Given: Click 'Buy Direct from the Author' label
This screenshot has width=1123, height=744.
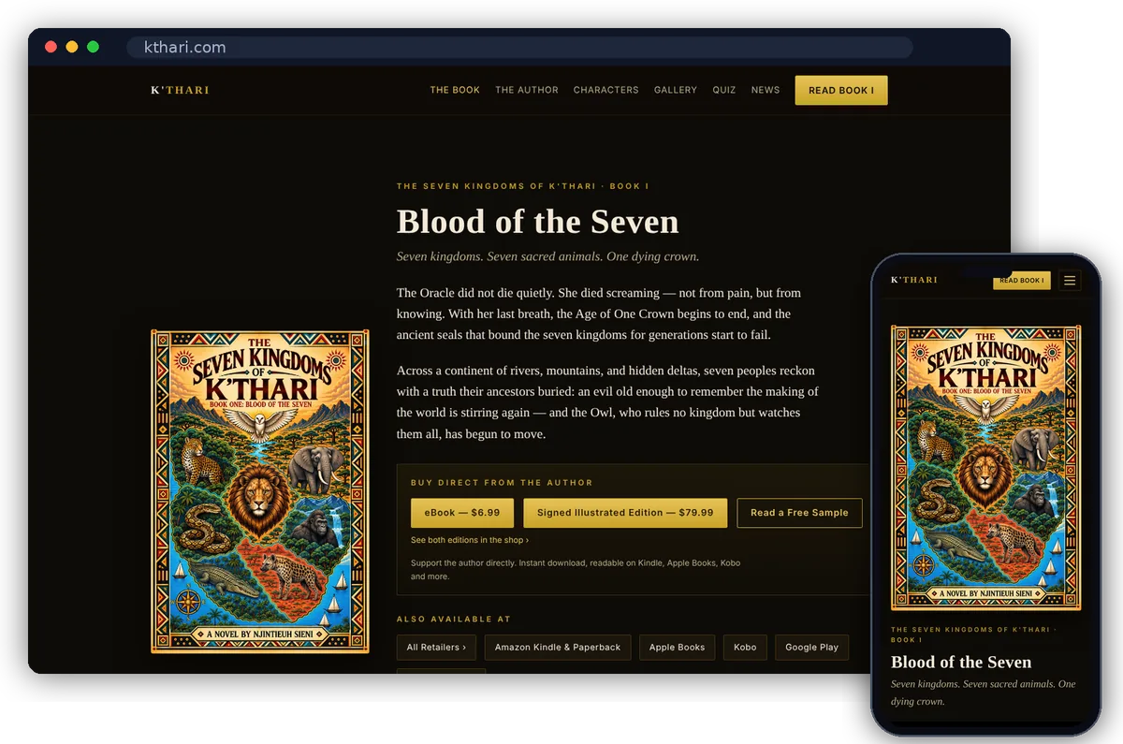Looking at the screenshot, I should (x=502, y=483).
